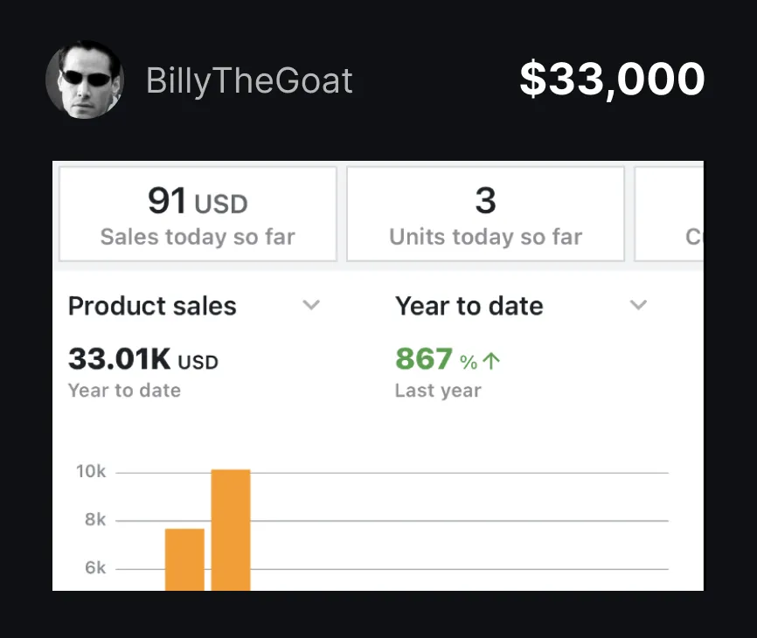The image size is (757, 638).
Task: Expand the Product sales dropdown chevron
Action: tap(311, 306)
